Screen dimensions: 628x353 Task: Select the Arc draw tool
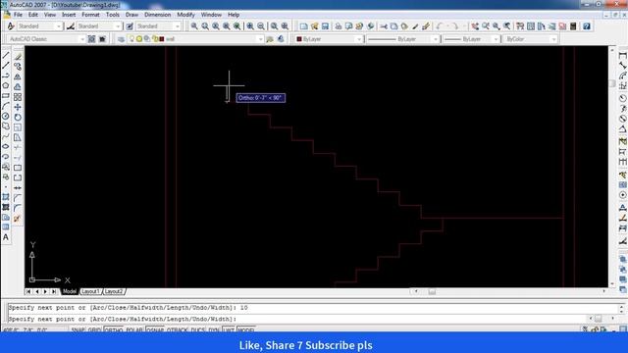coord(6,106)
